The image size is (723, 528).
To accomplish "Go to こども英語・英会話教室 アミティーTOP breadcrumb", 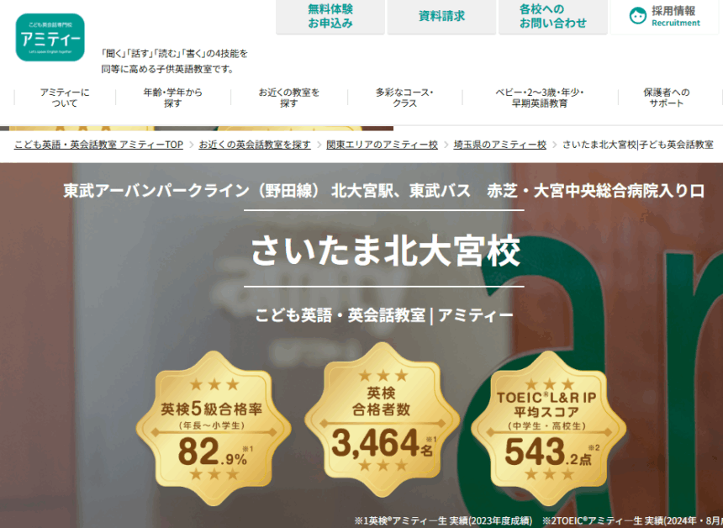I will 98,145.
